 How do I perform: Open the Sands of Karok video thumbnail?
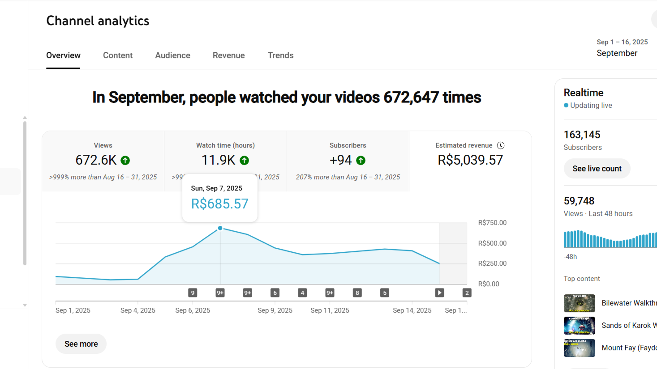click(x=580, y=326)
